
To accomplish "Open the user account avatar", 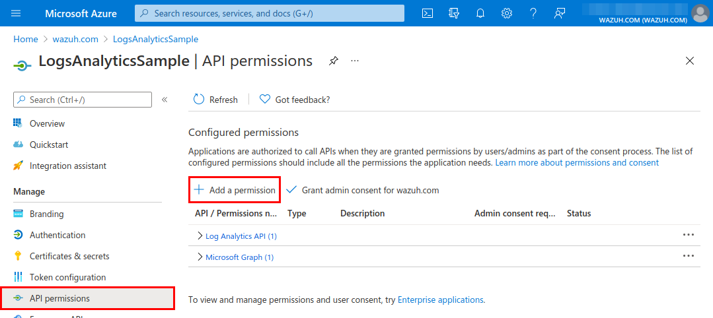I will pos(700,13).
